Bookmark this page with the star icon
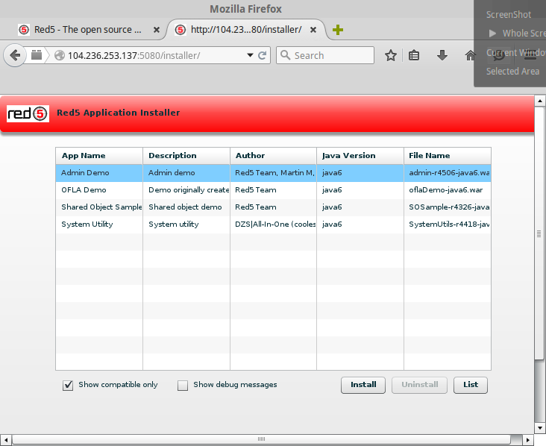Viewport: 546px width, 446px height. coord(391,55)
